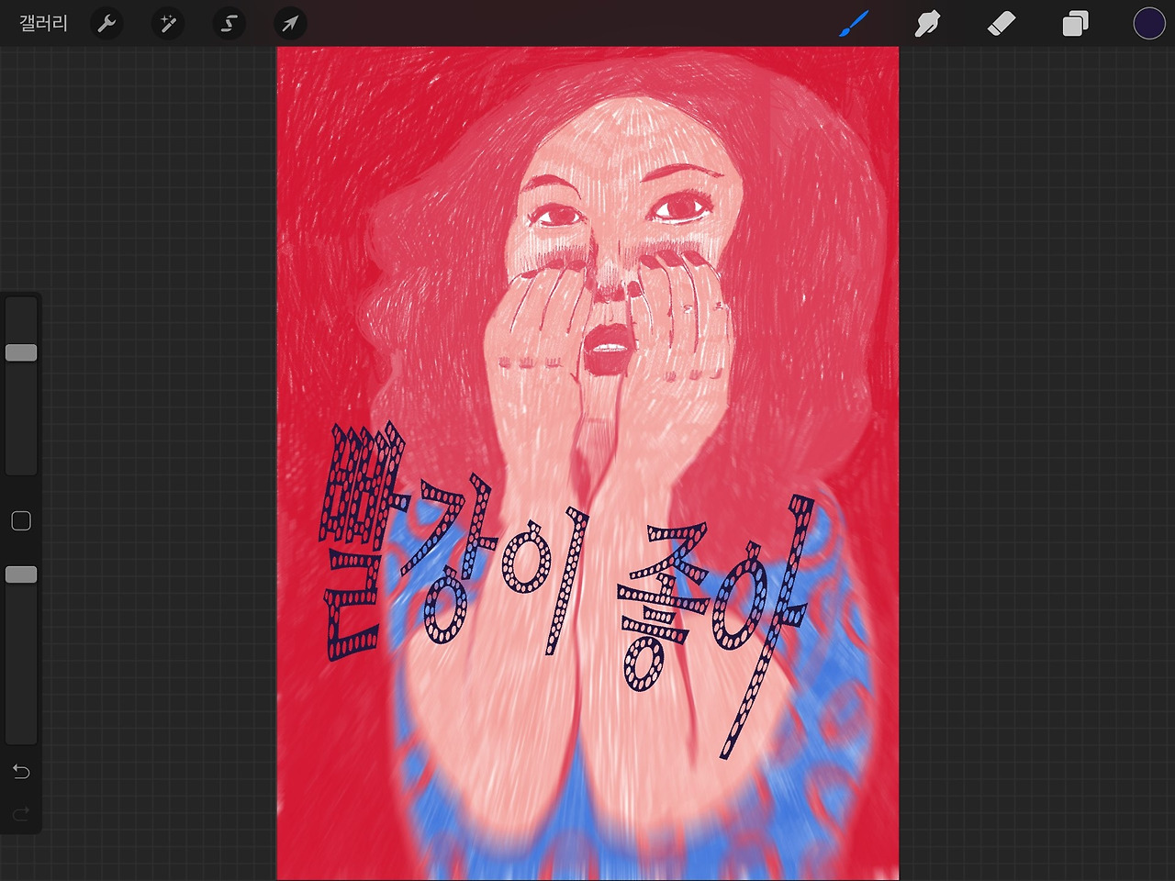The height and width of the screenshot is (881, 1175).
Task: Adjust the brush size slider
Action: [20, 351]
